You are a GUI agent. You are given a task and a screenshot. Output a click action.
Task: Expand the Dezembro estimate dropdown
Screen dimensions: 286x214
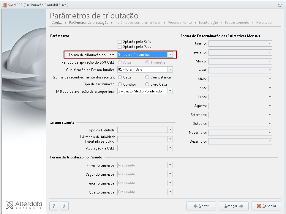270,141
